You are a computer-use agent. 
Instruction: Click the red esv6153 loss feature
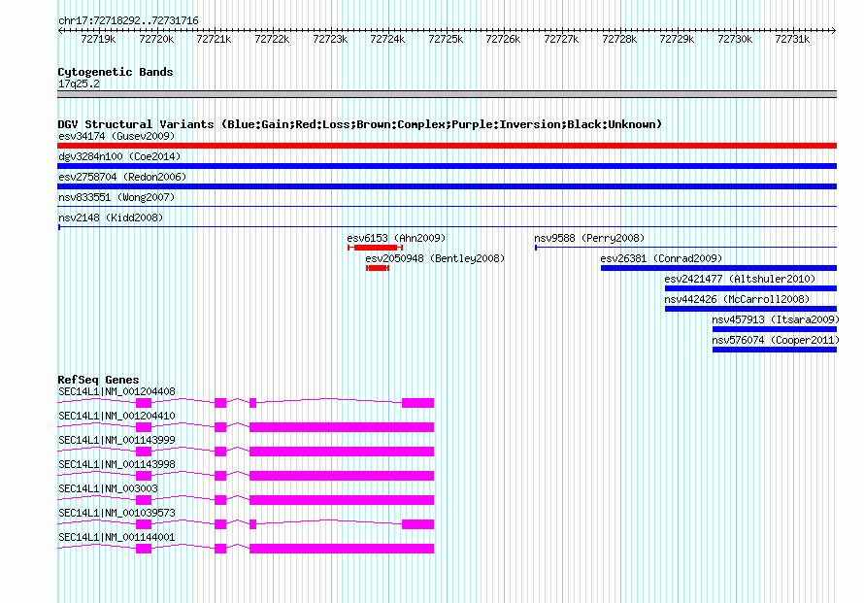pos(376,248)
